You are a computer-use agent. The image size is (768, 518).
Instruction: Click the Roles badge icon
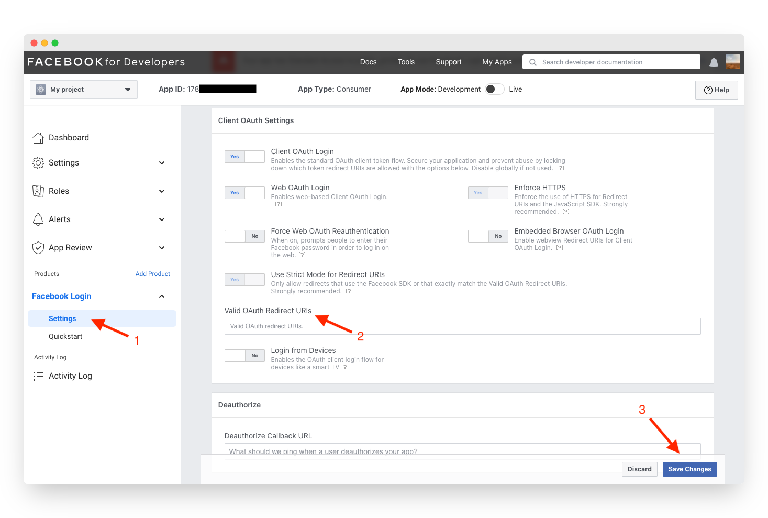(x=38, y=191)
